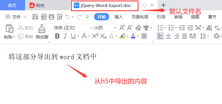Toggle Italic formatting
The image size is (222, 104).
click(65, 36)
